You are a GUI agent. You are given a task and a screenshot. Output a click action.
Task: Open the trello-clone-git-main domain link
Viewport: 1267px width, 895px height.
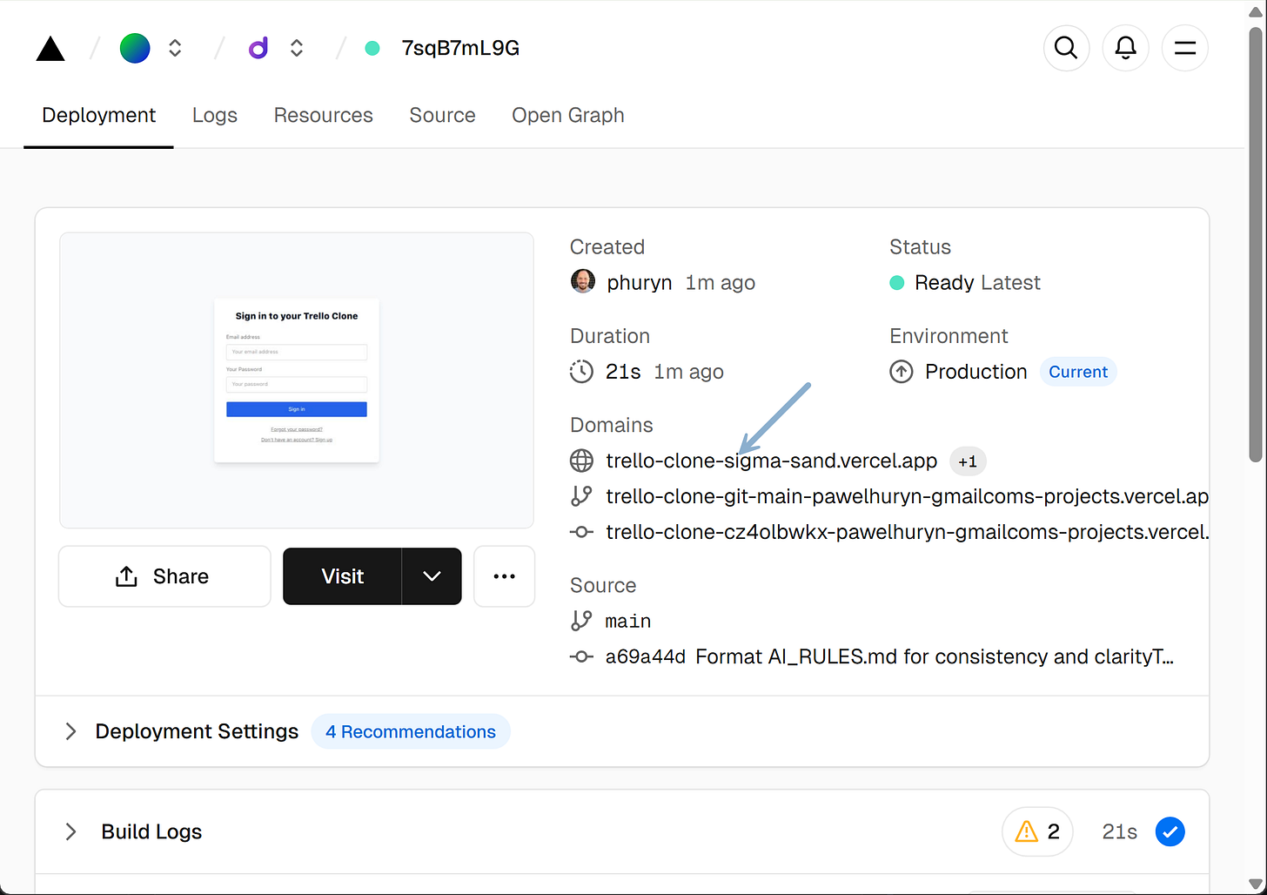[907, 496]
